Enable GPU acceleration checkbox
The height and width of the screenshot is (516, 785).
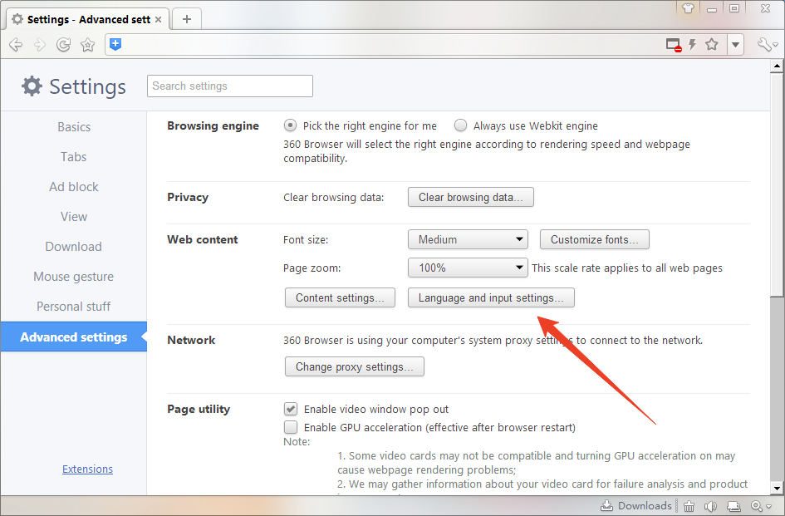(291, 427)
